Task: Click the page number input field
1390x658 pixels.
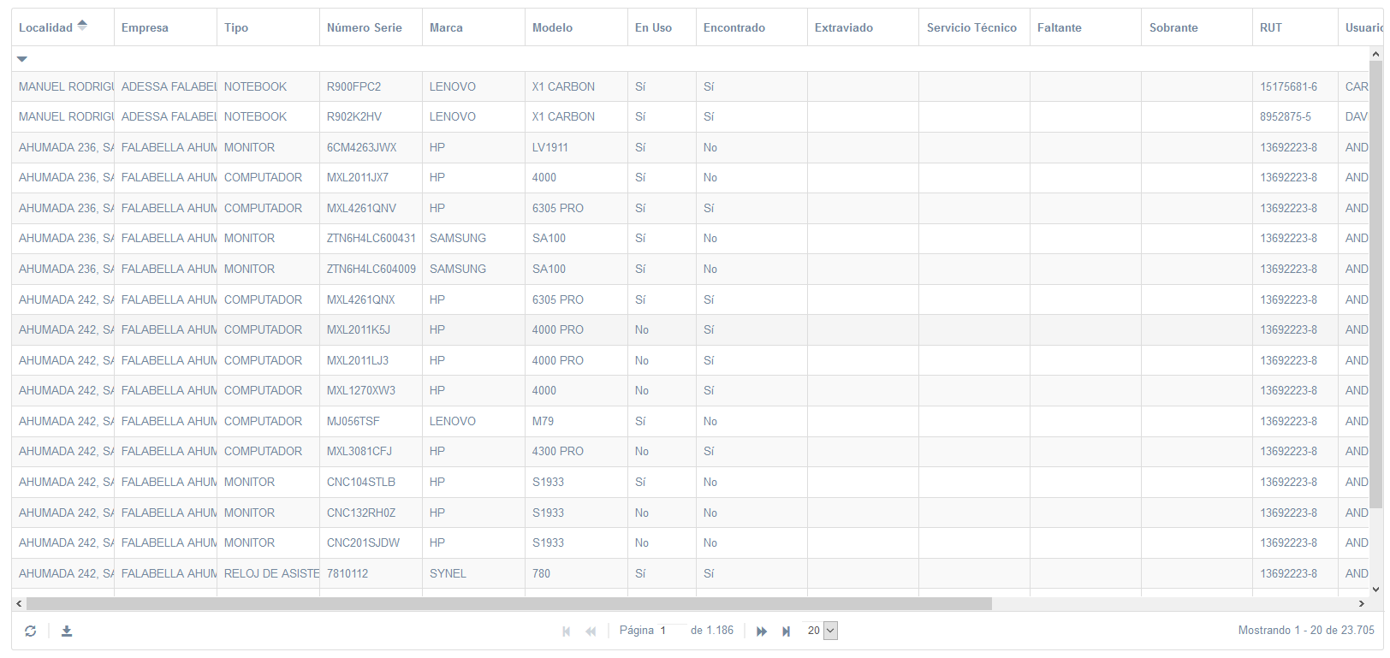Action: [x=670, y=631]
